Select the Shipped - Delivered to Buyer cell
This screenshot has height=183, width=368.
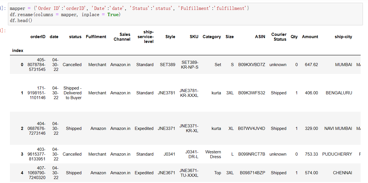point(72,93)
